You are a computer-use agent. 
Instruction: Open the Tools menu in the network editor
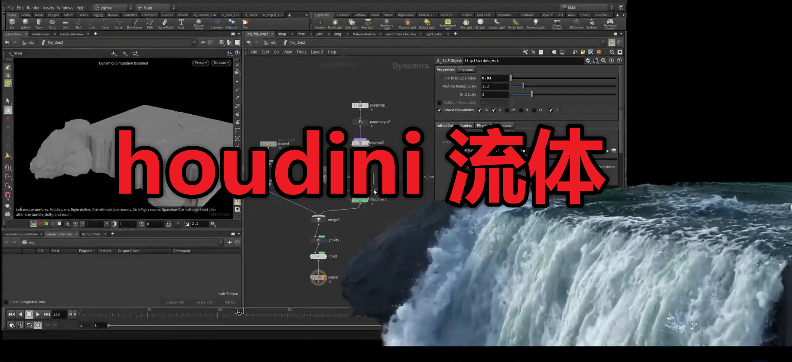click(x=301, y=52)
